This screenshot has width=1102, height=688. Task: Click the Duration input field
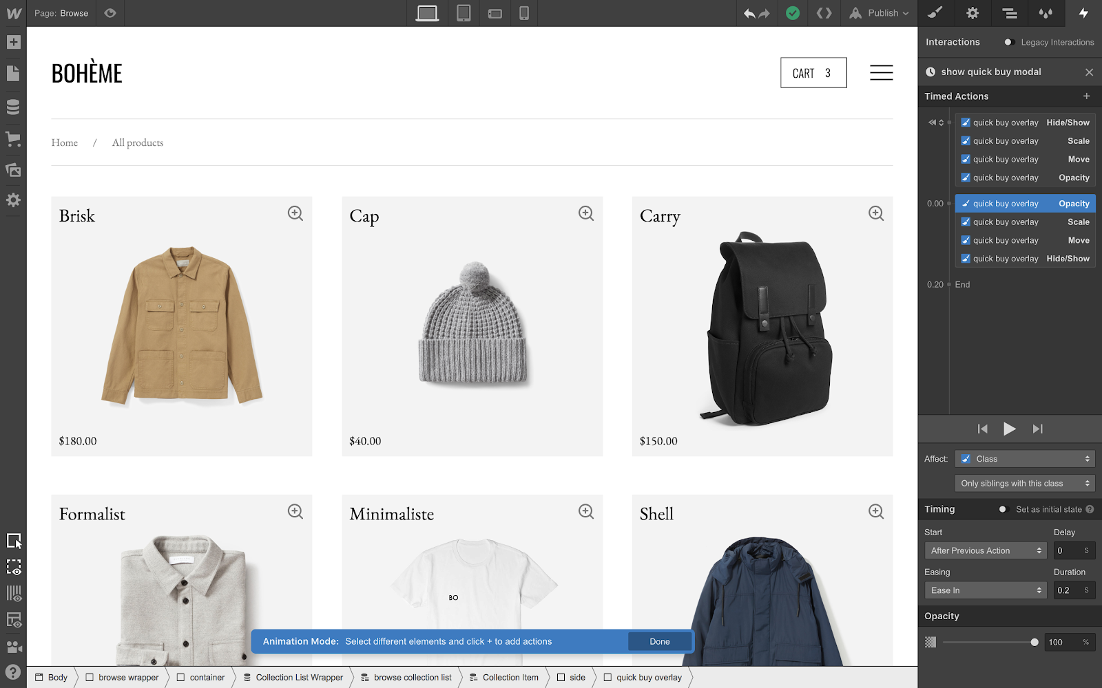(x=1074, y=590)
